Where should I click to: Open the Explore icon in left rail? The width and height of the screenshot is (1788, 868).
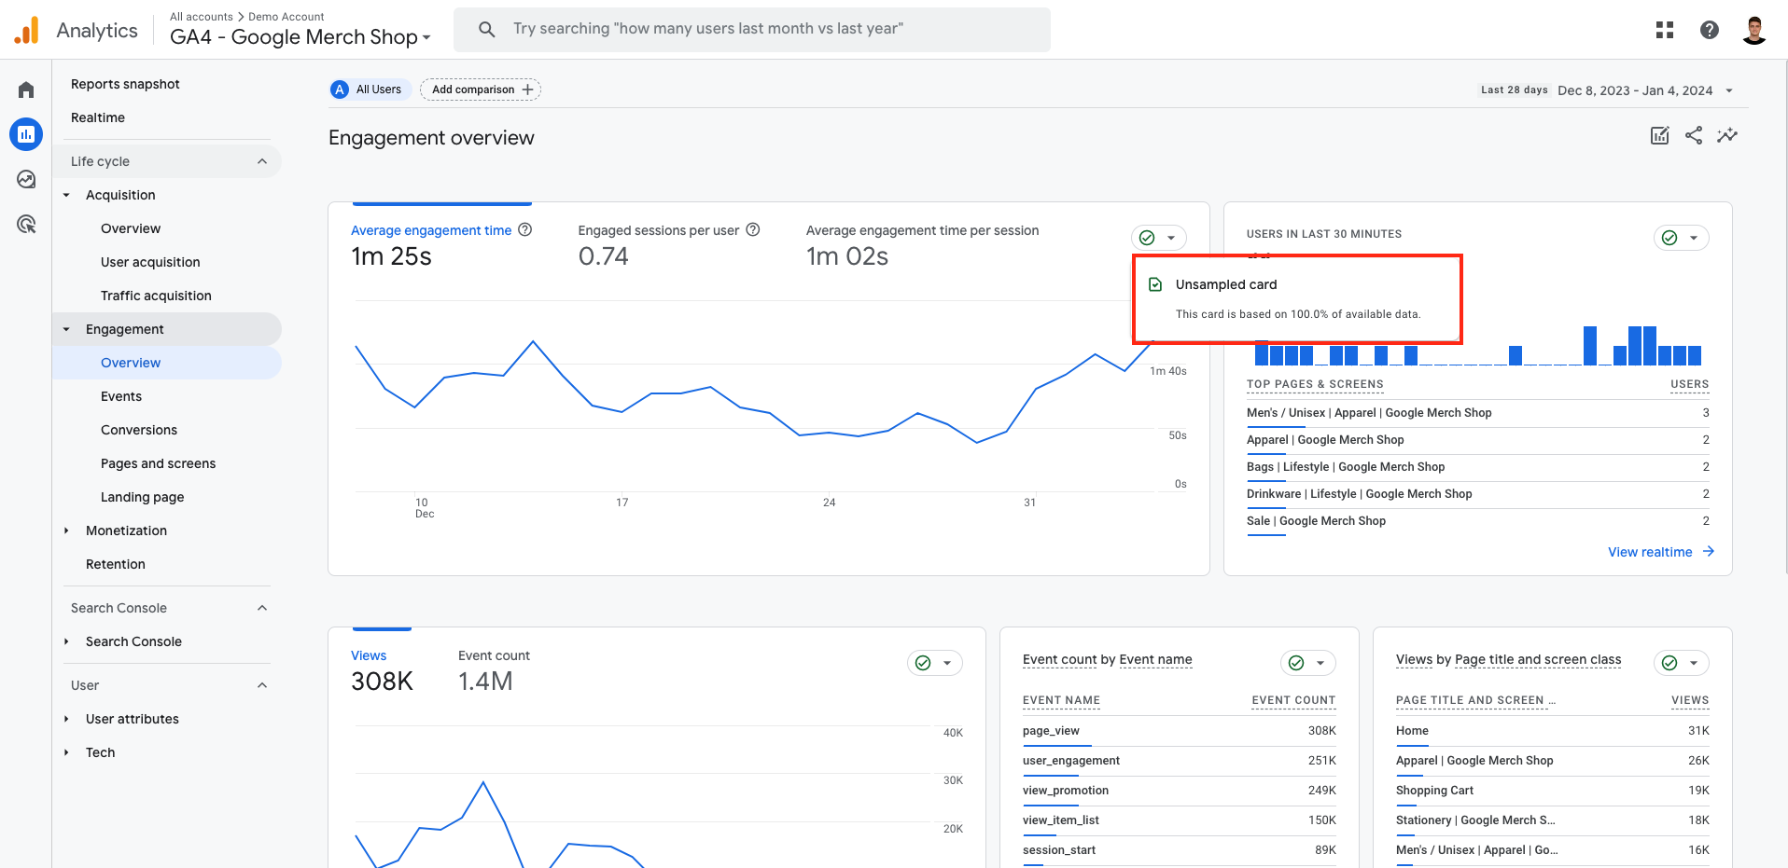pyautogui.click(x=26, y=179)
